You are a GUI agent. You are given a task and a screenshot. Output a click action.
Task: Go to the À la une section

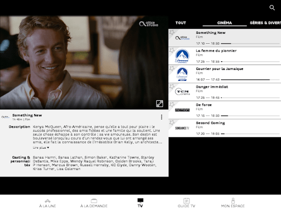pyautogui.click(x=48, y=203)
